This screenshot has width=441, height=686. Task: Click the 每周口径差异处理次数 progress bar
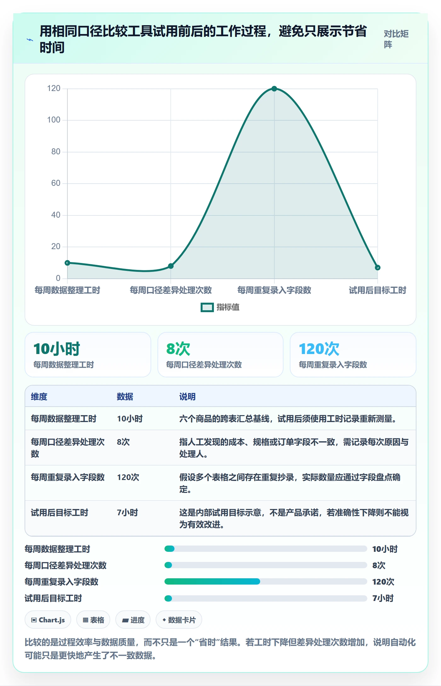[266, 565]
